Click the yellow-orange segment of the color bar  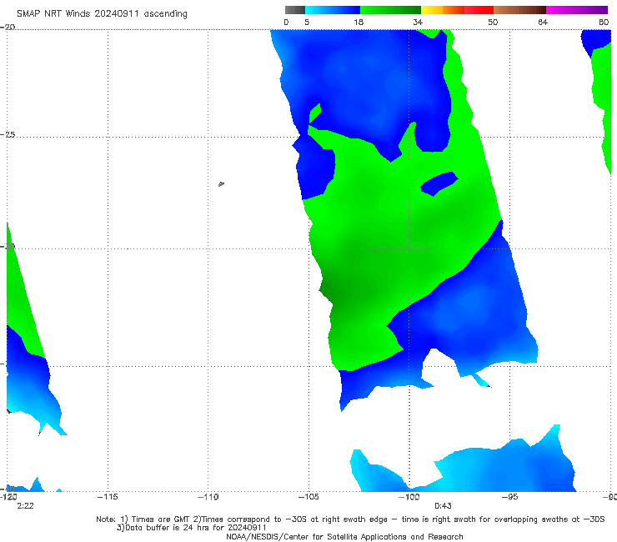click(442, 10)
